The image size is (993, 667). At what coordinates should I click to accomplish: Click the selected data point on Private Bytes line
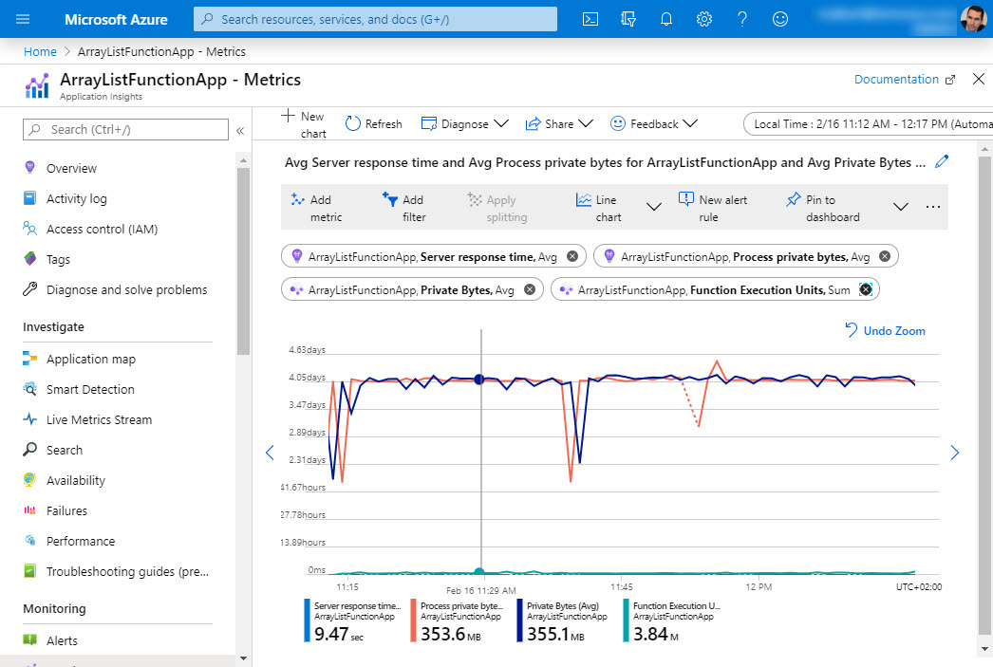click(479, 380)
